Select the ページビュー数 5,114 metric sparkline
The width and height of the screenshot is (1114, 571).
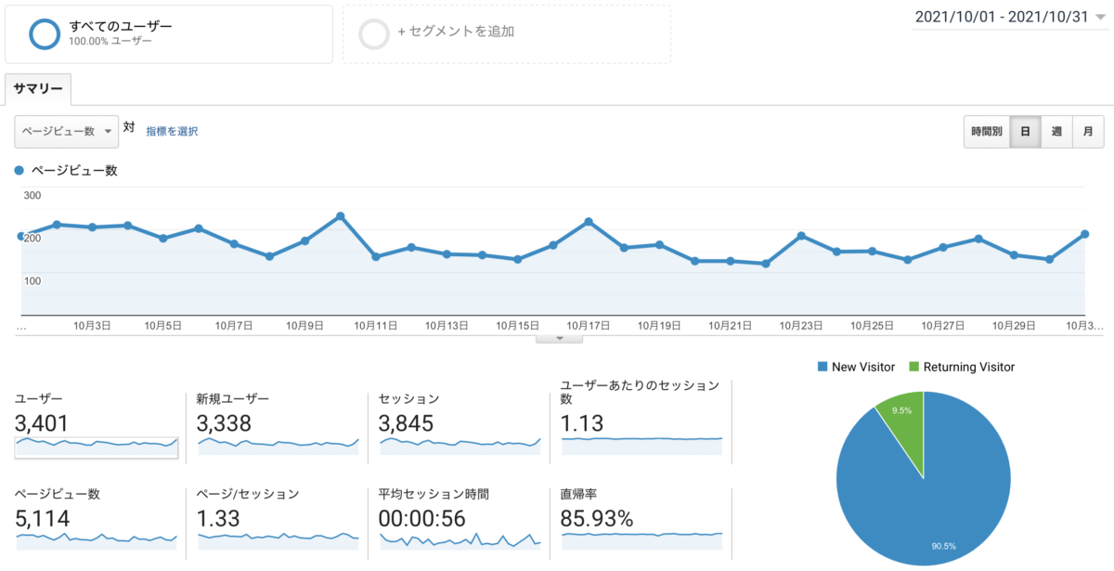pos(97,542)
